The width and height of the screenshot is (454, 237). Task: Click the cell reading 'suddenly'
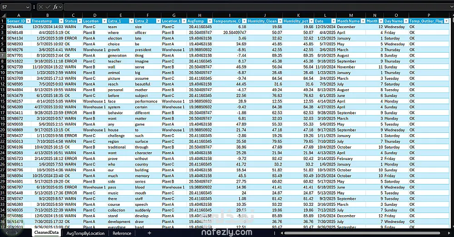tap(148, 210)
